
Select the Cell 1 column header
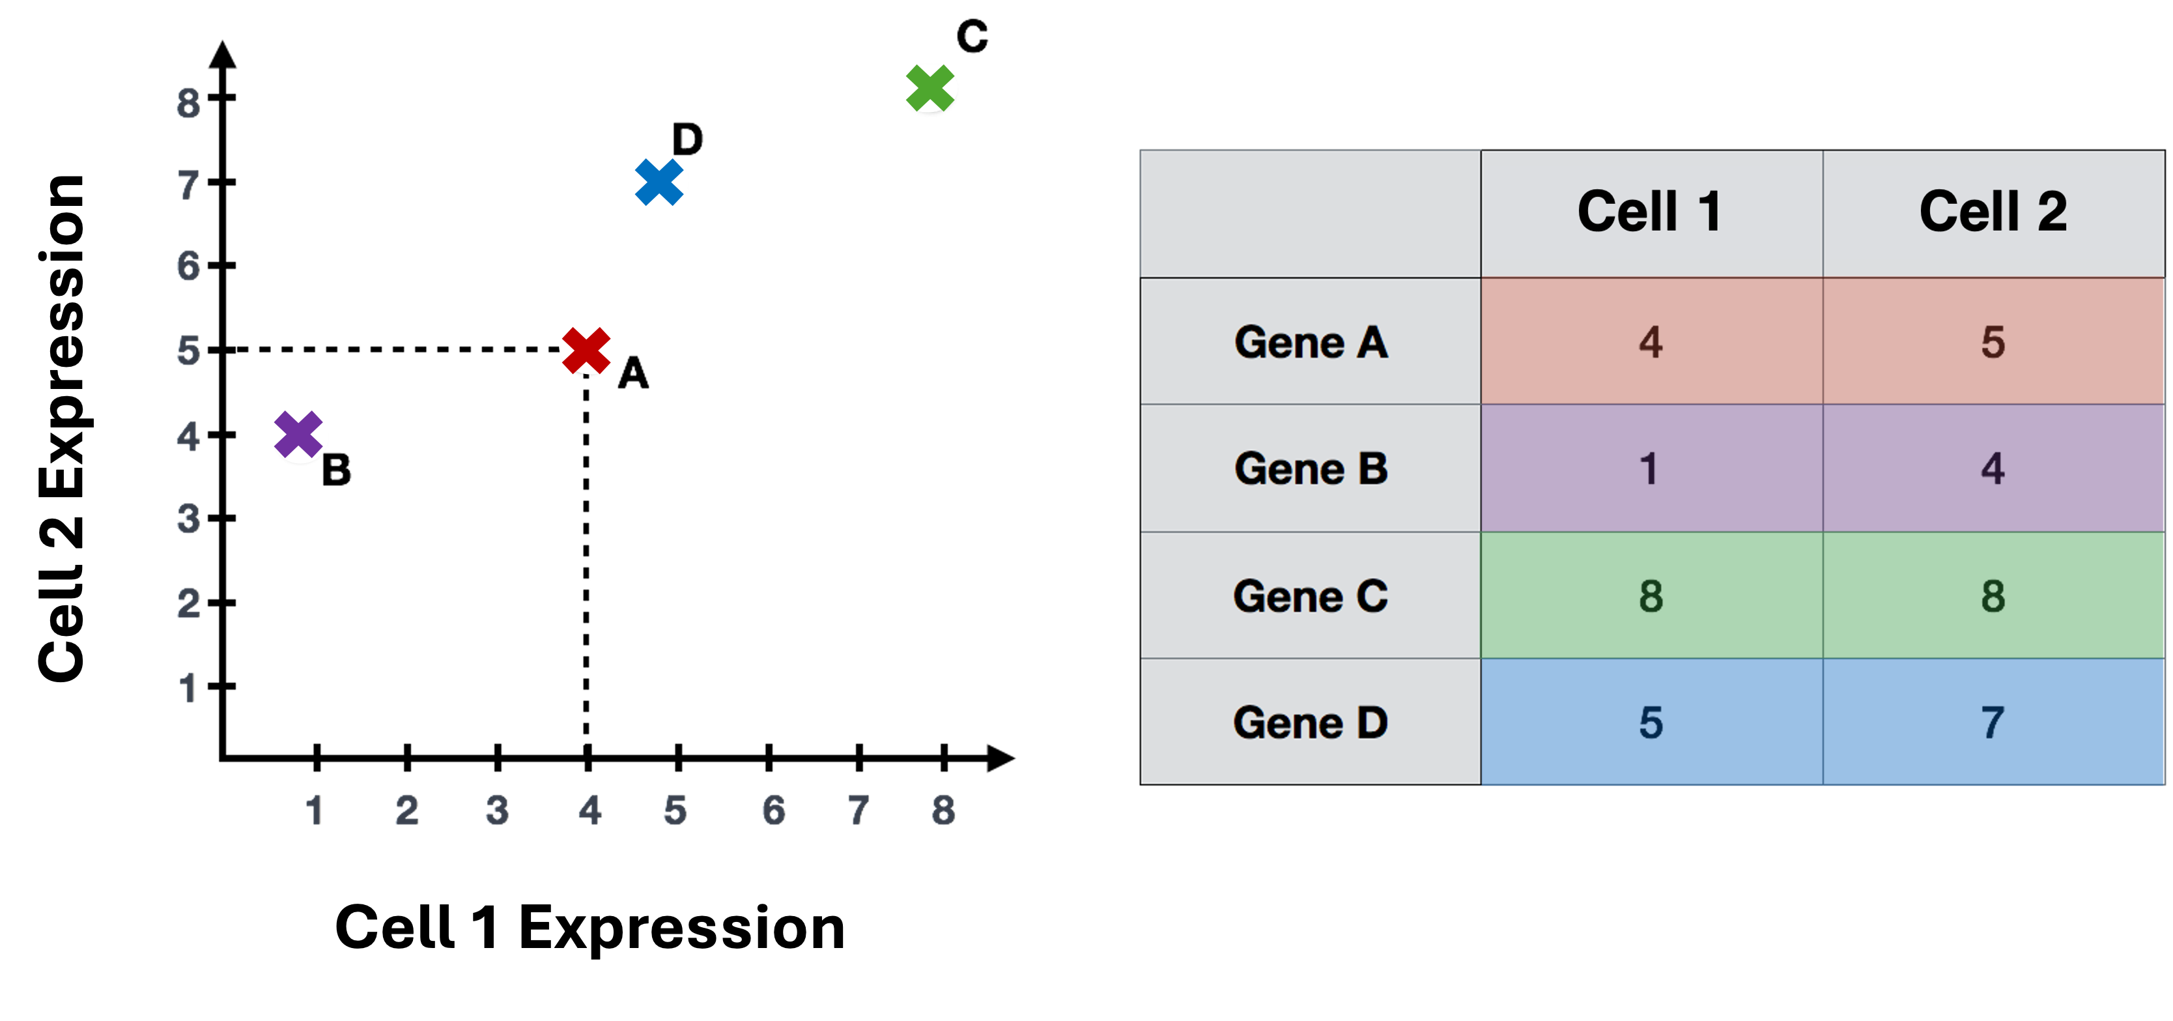(1651, 212)
